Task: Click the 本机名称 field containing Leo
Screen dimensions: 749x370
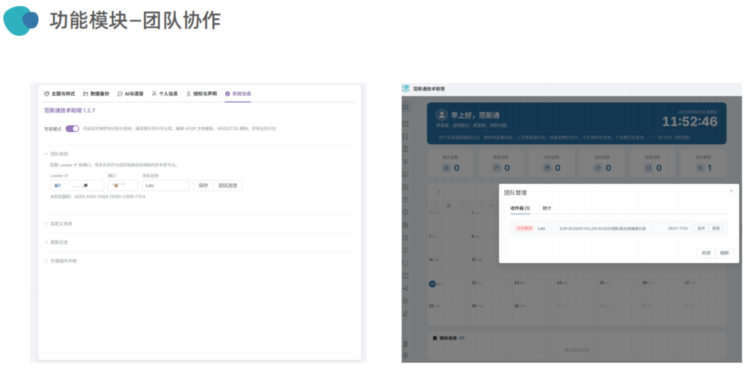Action: point(166,186)
